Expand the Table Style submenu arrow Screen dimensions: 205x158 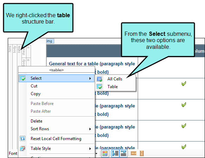coord(90,149)
